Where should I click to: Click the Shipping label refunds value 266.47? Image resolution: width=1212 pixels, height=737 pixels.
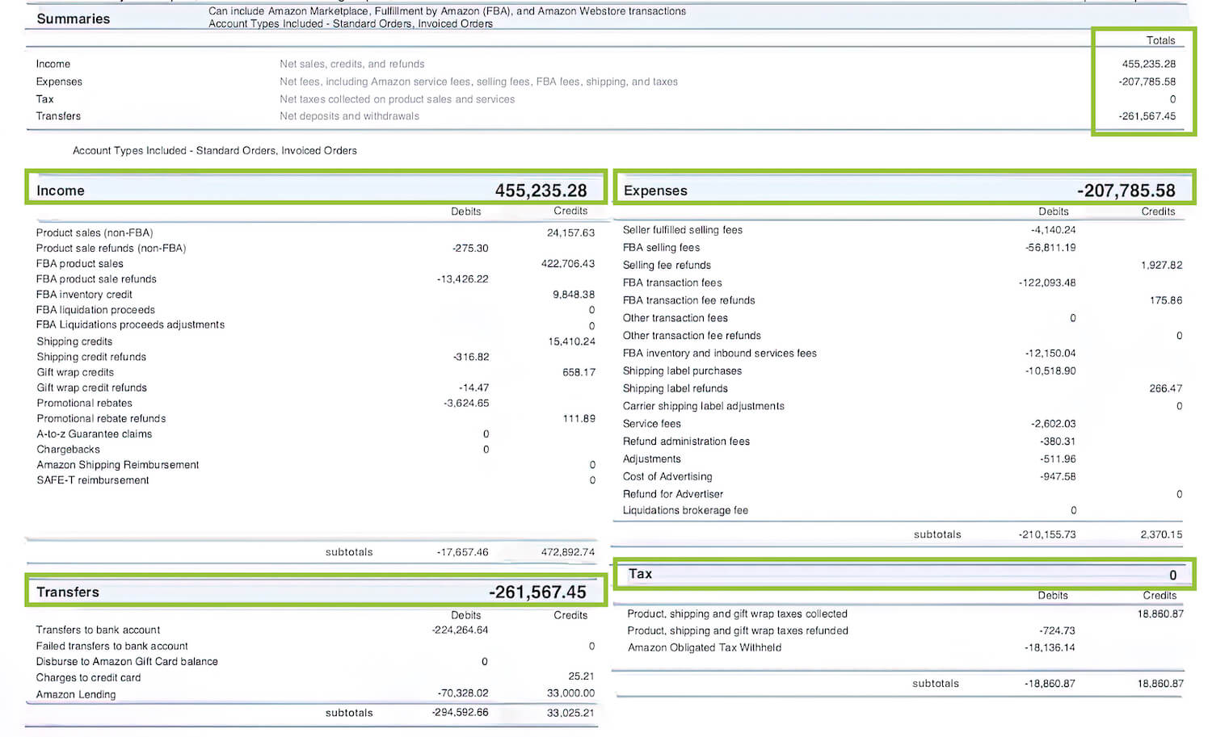[x=1166, y=388]
